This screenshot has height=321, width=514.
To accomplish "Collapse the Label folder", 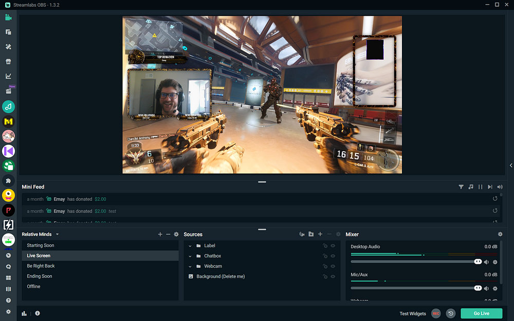I will pos(190,246).
